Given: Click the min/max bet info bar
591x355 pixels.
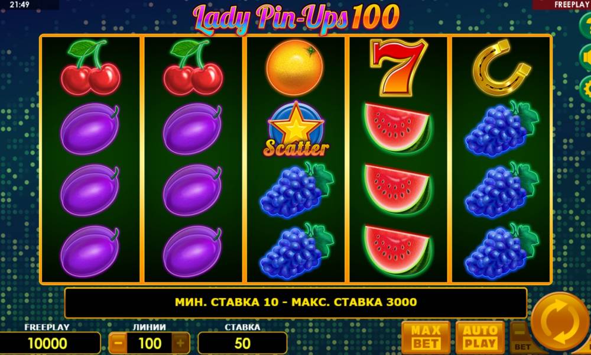Looking at the screenshot, I should point(295,302).
